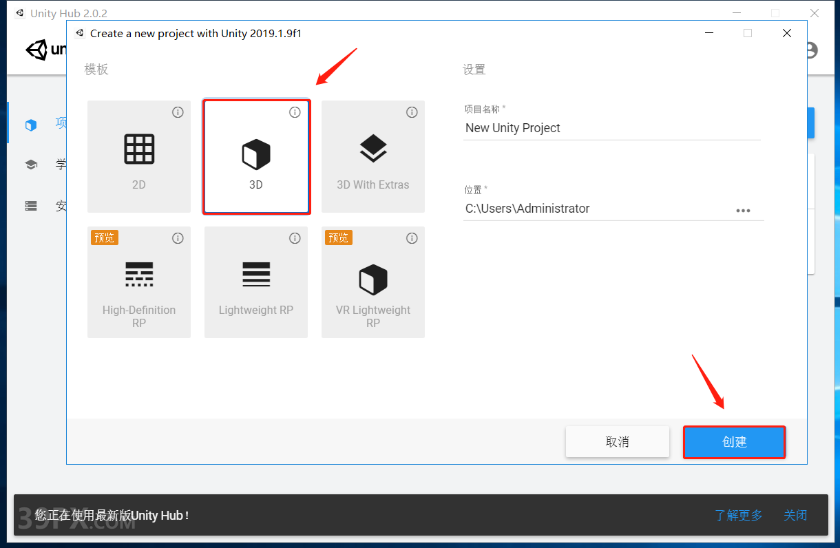This screenshot has height=548, width=840.
Task: Click the 预览 badge on VR Lightweight RP
Action: (339, 238)
